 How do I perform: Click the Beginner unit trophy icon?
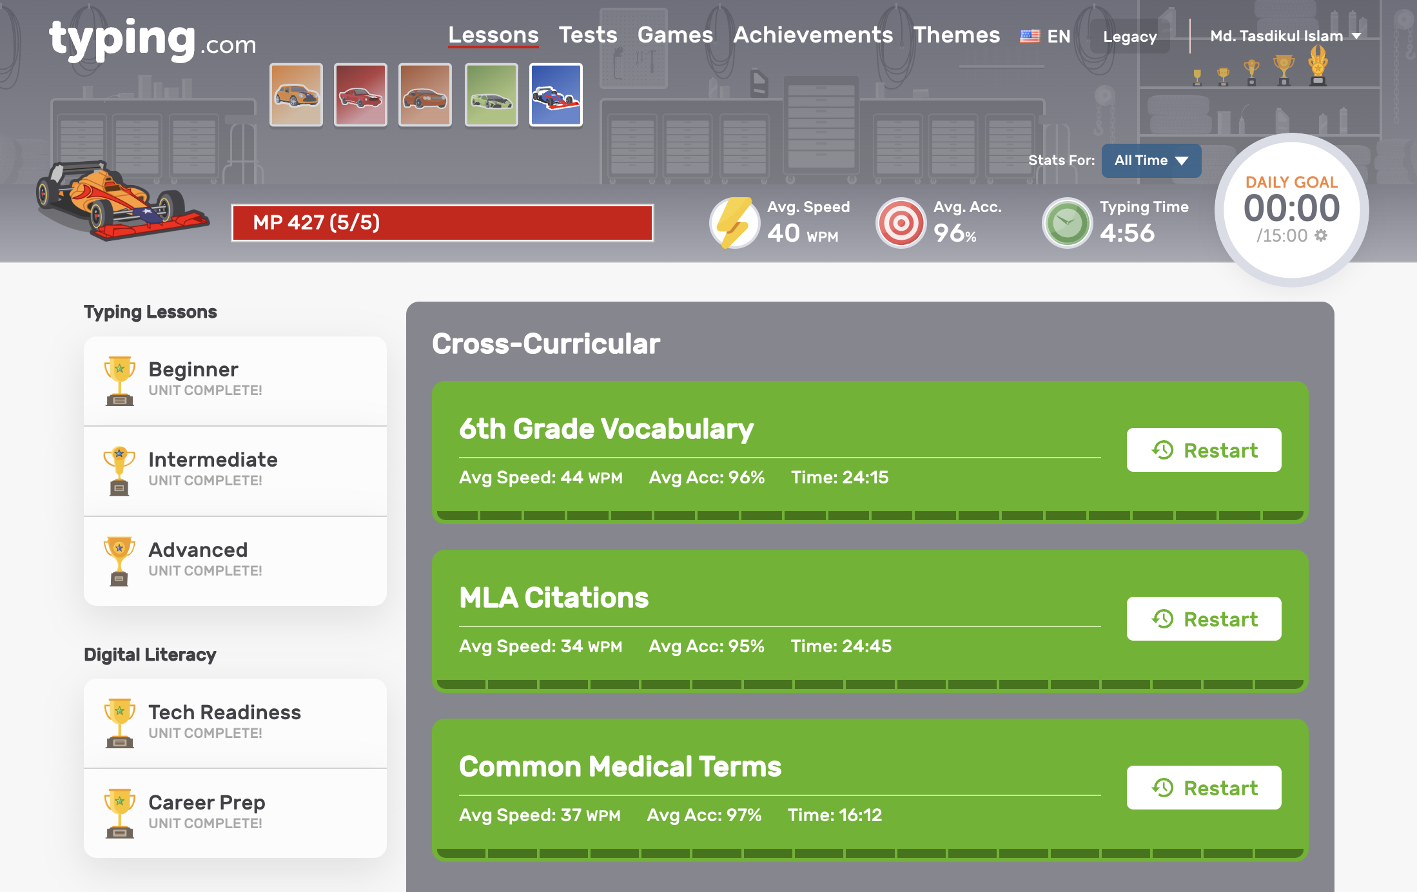120,380
